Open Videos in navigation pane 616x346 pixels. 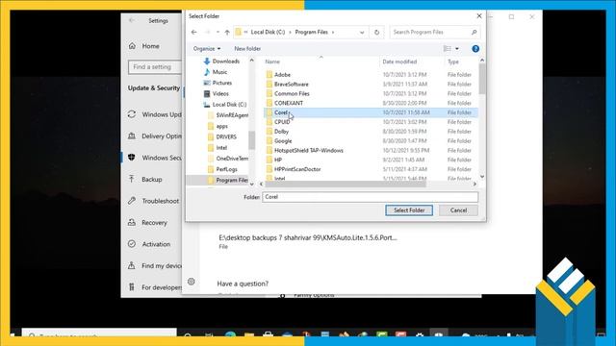tap(217, 94)
